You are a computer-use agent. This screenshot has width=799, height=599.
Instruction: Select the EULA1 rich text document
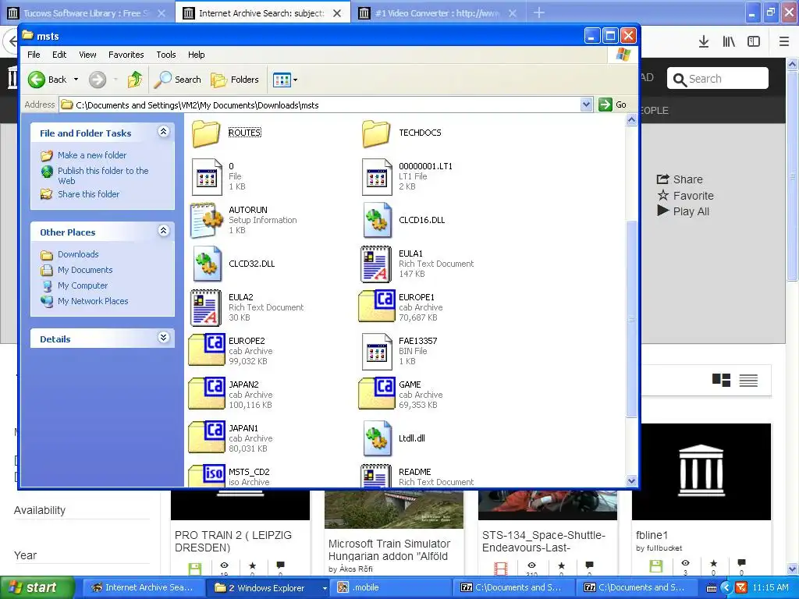tap(377, 264)
